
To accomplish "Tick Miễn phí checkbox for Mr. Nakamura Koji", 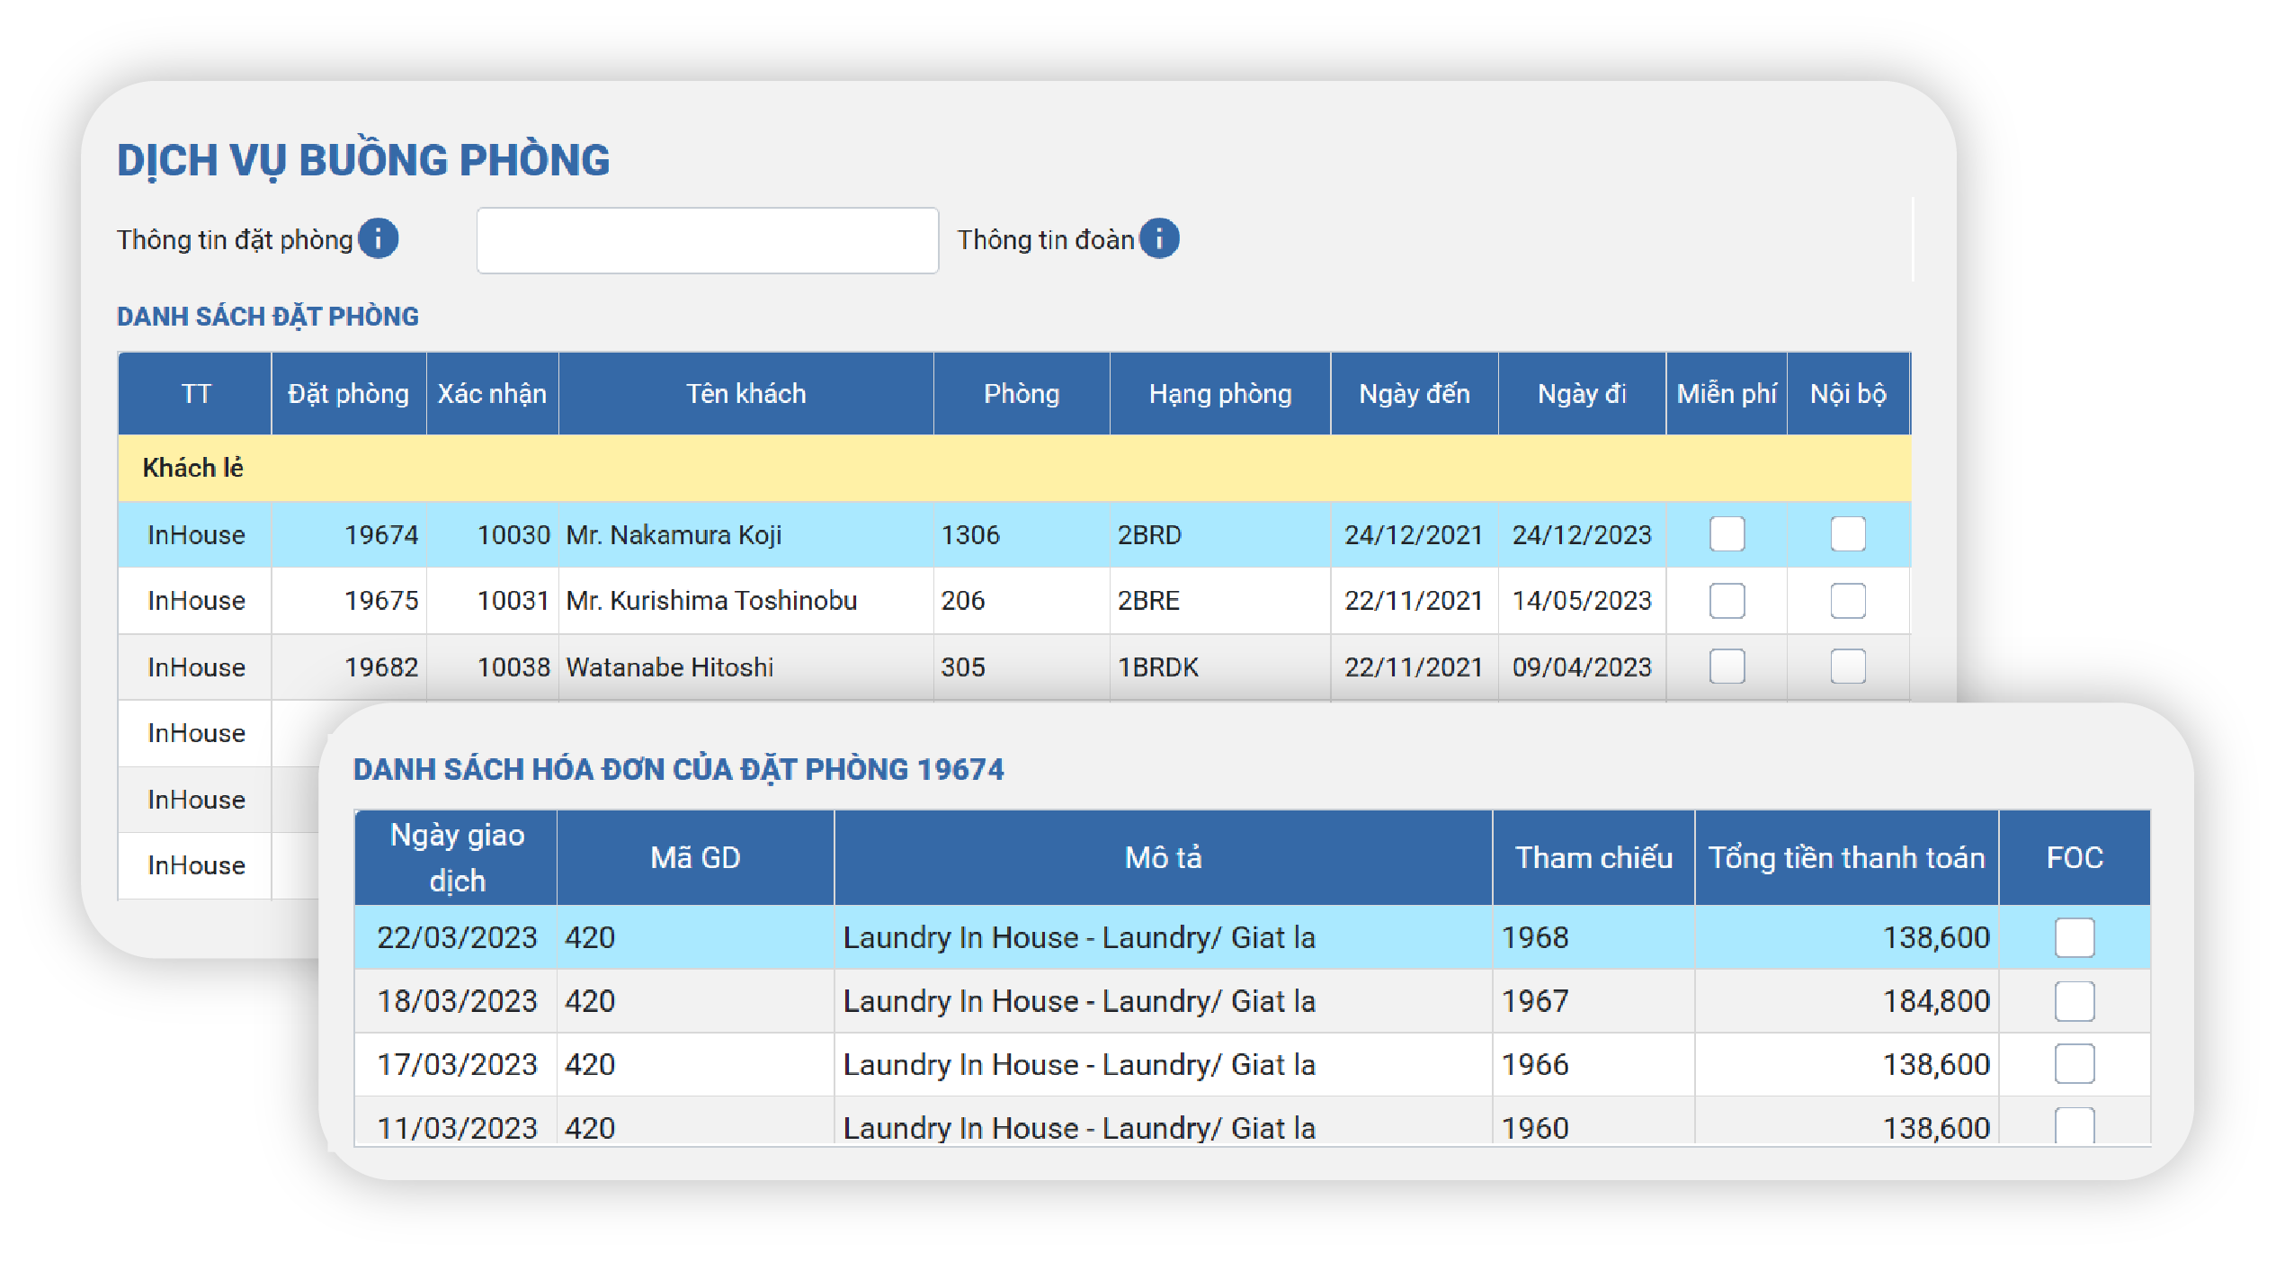I will [x=1726, y=534].
